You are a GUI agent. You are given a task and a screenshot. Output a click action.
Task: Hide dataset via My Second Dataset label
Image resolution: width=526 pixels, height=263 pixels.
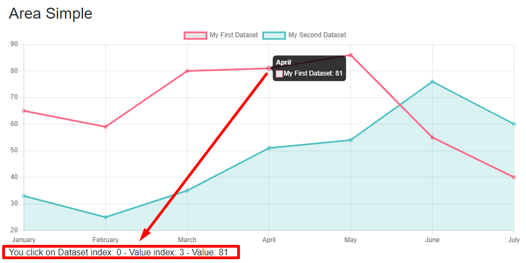317,35
